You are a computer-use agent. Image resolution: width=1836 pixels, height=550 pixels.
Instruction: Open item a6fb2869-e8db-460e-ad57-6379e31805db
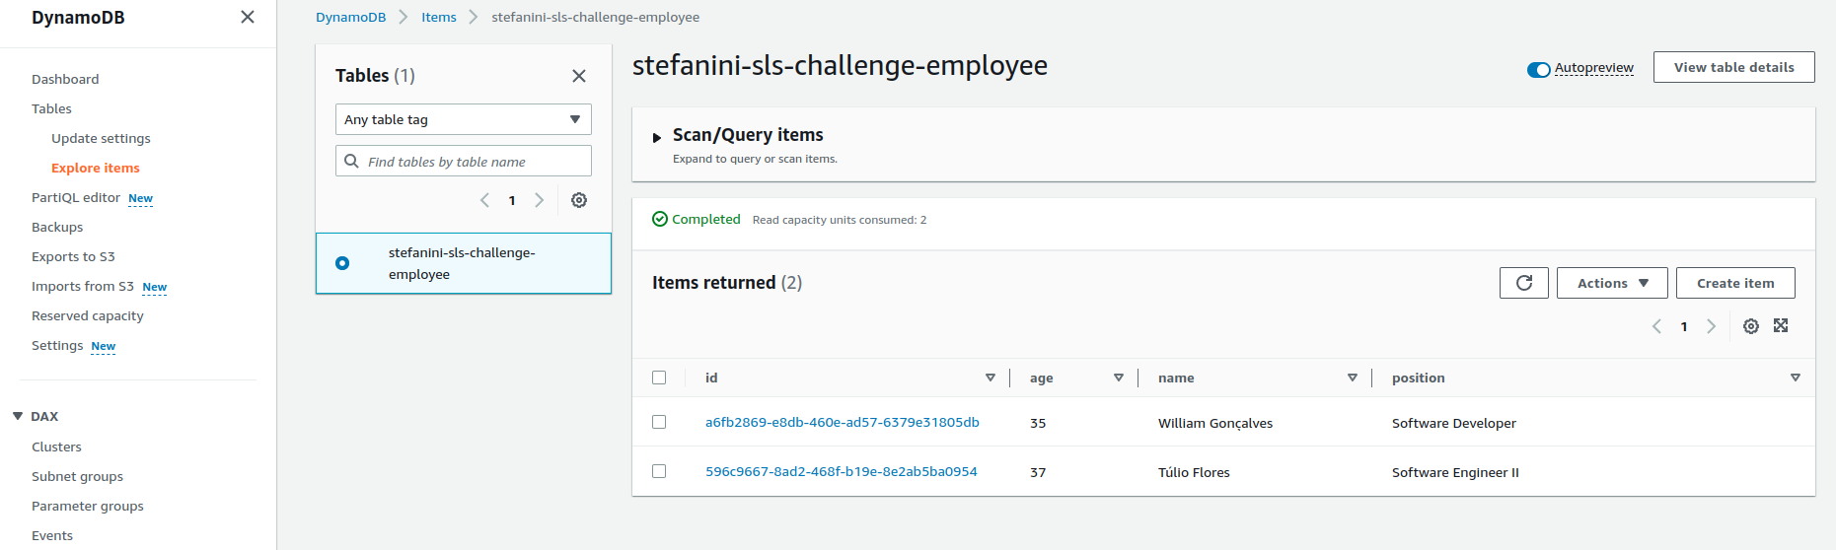point(843,422)
